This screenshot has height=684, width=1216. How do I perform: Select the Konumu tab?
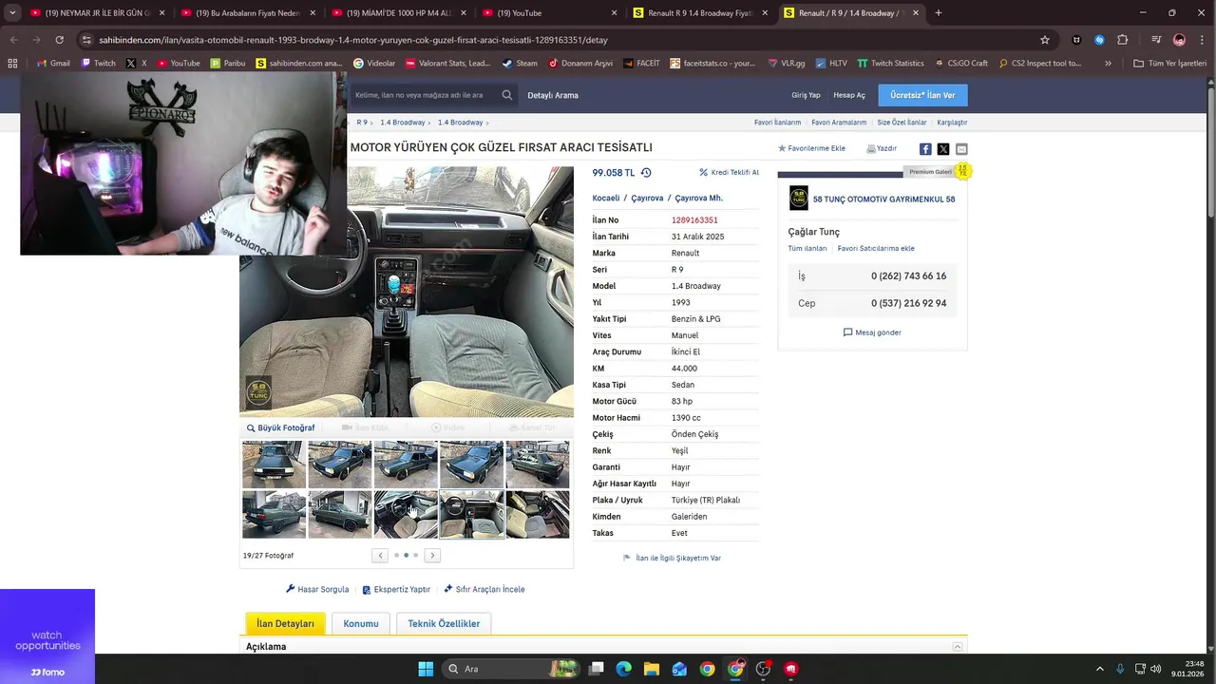click(361, 623)
